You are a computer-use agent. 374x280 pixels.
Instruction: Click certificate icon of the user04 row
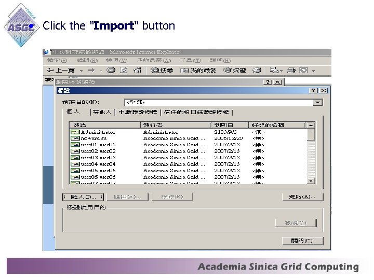pos(75,164)
